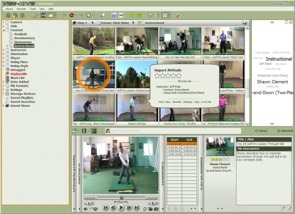Skip to end of preview video

click(x=137, y=207)
